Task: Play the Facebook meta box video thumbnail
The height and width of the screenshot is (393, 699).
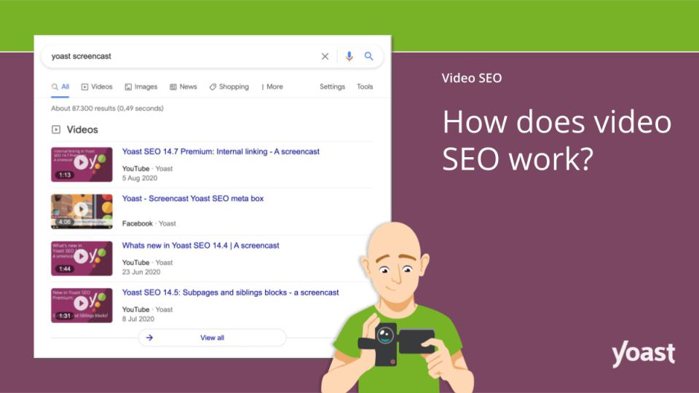Action: click(82, 211)
